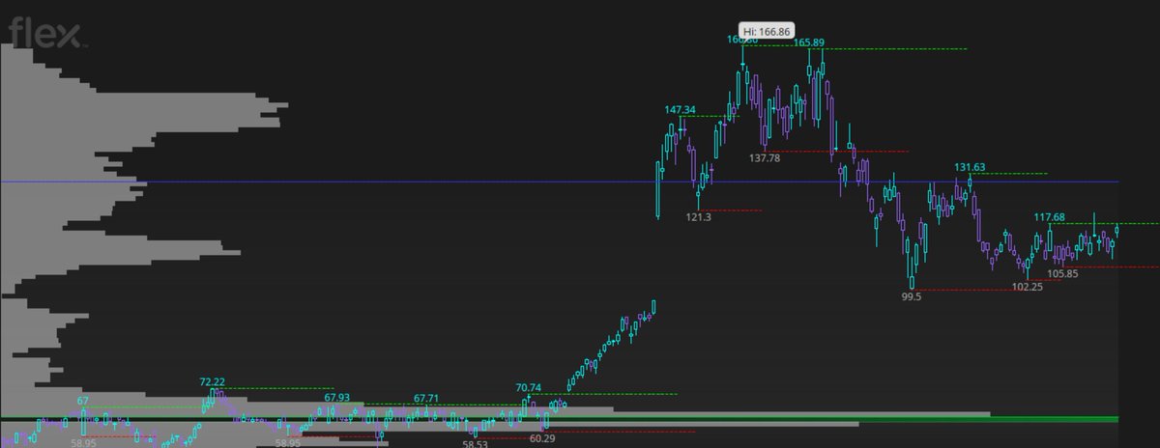The height and width of the screenshot is (448, 1160).
Task: Click the 131.63 high label
Action: coord(970,167)
